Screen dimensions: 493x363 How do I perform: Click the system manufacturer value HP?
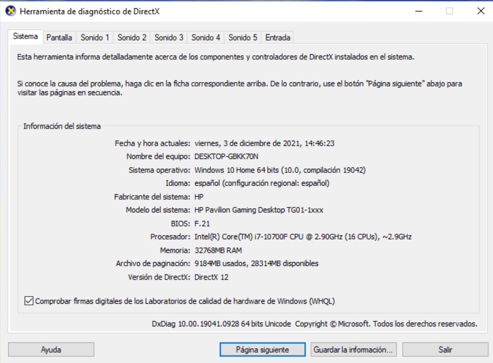[x=199, y=197]
